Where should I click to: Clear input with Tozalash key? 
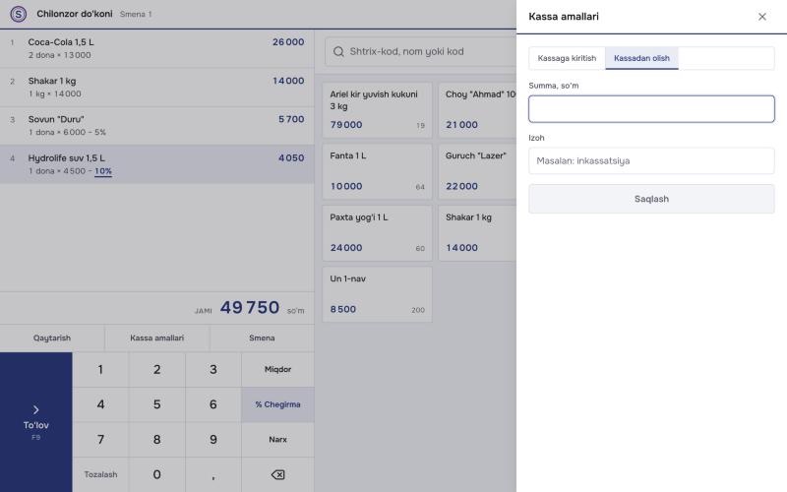100,474
